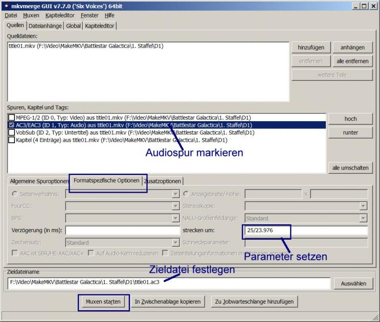Image resolution: width=380 pixels, height=322 pixels.
Task: Close the mkvmerge GUI window
Action: click(x=373, y=6)
